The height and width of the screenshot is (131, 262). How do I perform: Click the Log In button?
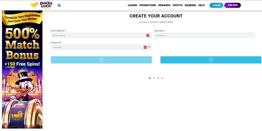216,5
